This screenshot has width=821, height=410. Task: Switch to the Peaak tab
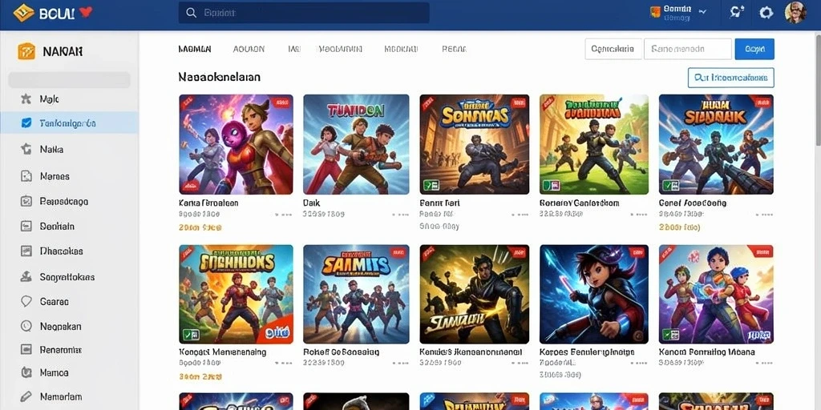tap(455, 49)
